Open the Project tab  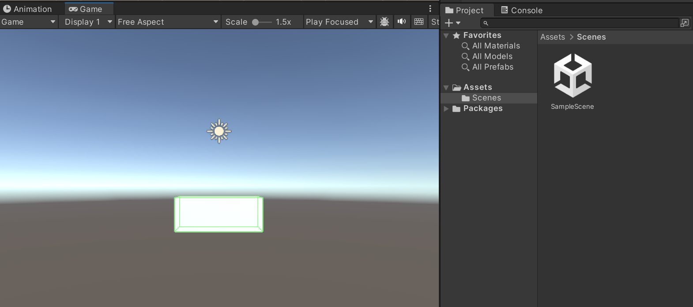click(467, 10)
